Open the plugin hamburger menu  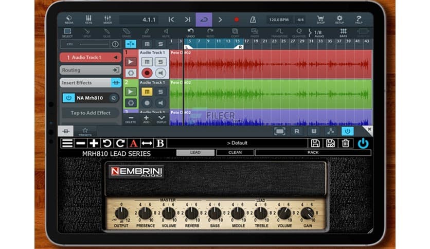[67, 143]
